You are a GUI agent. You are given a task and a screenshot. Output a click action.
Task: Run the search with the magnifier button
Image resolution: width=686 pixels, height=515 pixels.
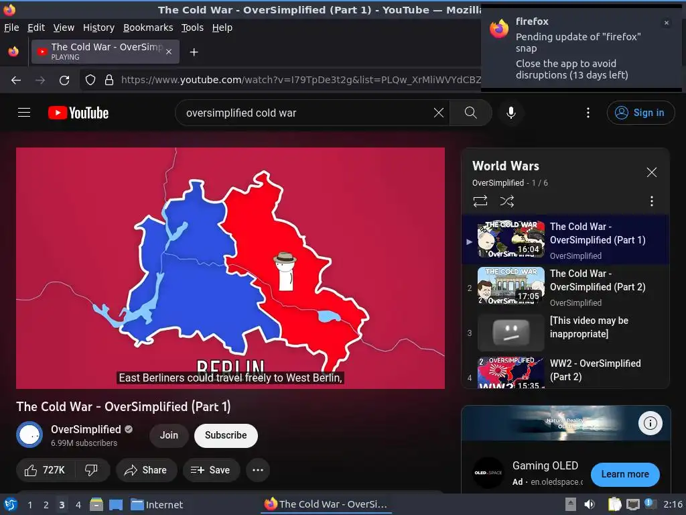coord(471,113)
